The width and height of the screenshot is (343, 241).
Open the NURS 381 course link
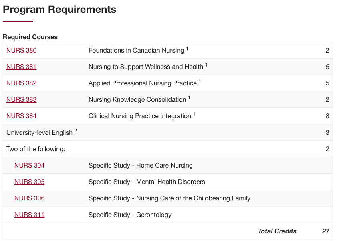[22, 67]
